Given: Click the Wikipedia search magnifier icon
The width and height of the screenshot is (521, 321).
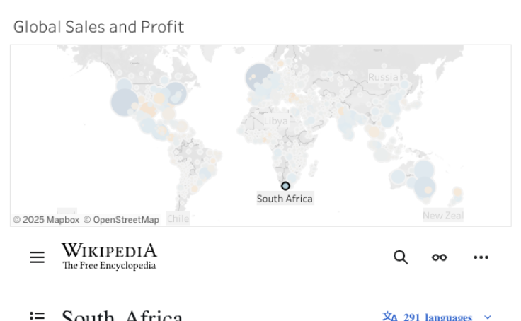Looking at the screenshot, I should 401,257.
